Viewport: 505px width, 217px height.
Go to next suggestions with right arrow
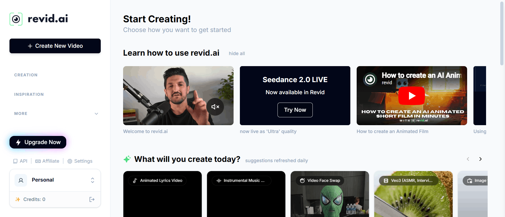coord(481,159)
